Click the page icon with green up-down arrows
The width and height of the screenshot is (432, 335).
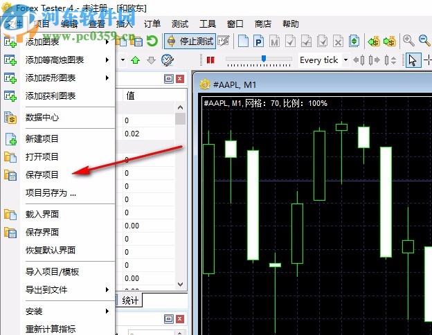(x=354, y=42)
